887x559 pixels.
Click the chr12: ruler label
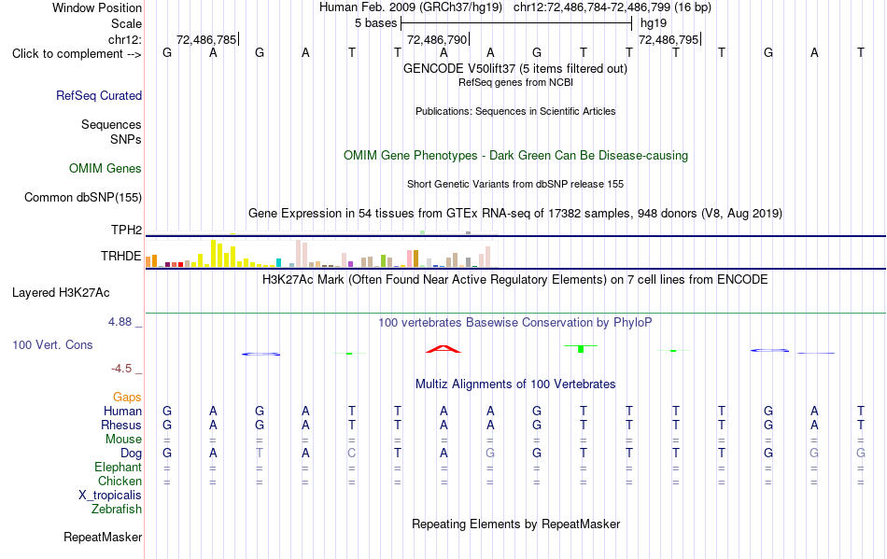click(125, 39)
